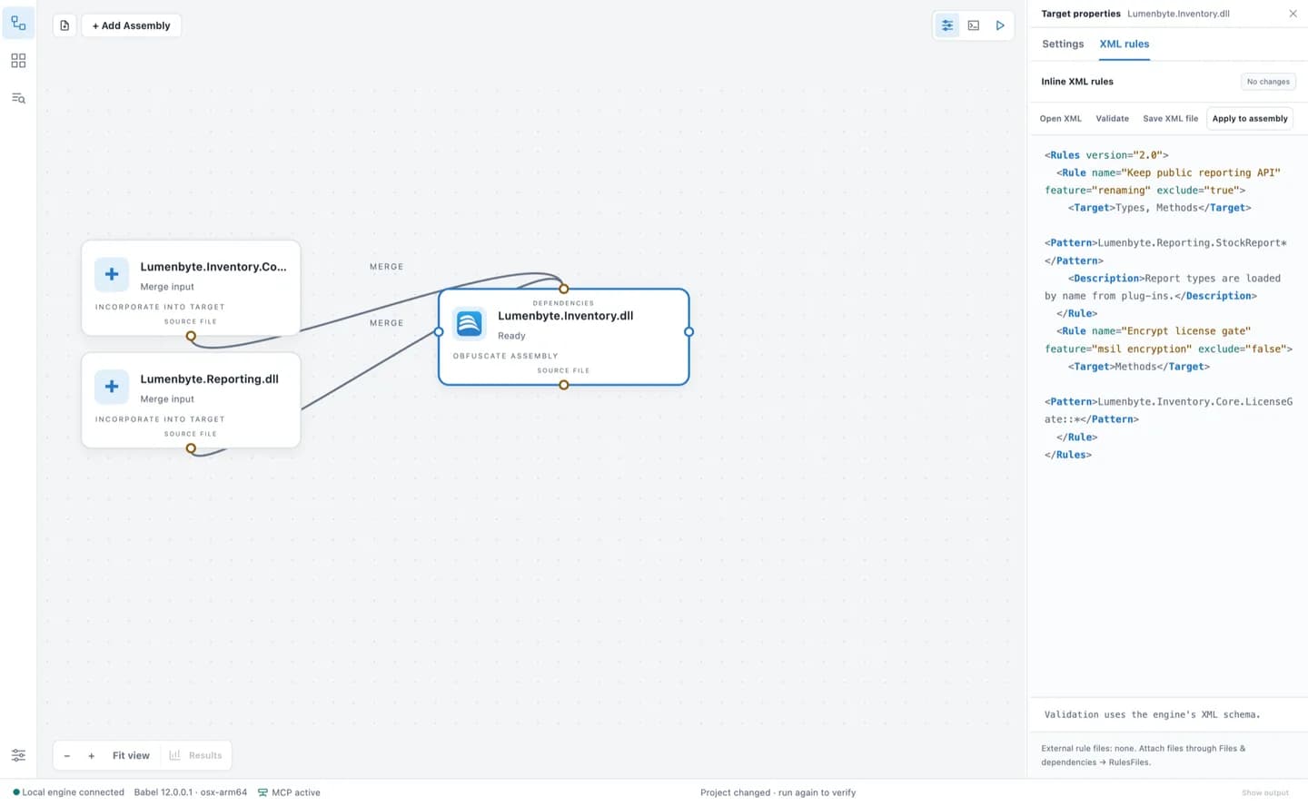The height and width of the screenshot is (806, 1308).
Task: Click the Babel 12.0.0.1 version text
Action: tap(191, 792)
